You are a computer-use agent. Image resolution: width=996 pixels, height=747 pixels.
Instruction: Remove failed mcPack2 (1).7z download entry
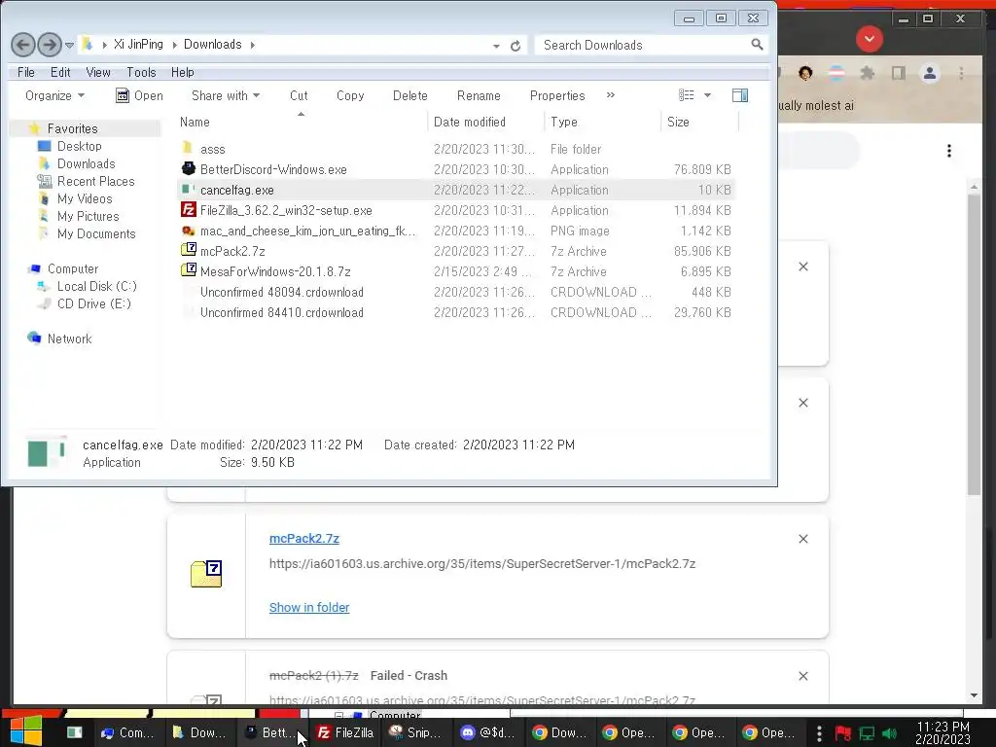coord(802,676)
